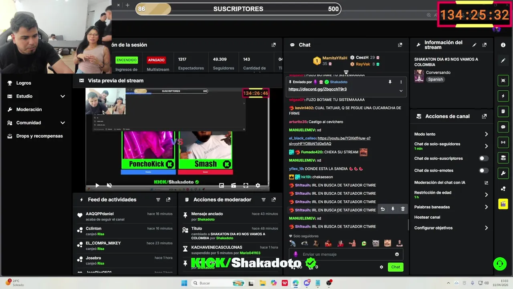Pop out the Acciones de canal panel
Viewport: 513px width, 289px height.
point(484,116)
